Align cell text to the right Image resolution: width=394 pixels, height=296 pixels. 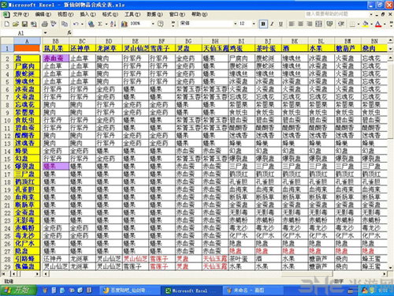pyautogui.click(x=310, y=24)
